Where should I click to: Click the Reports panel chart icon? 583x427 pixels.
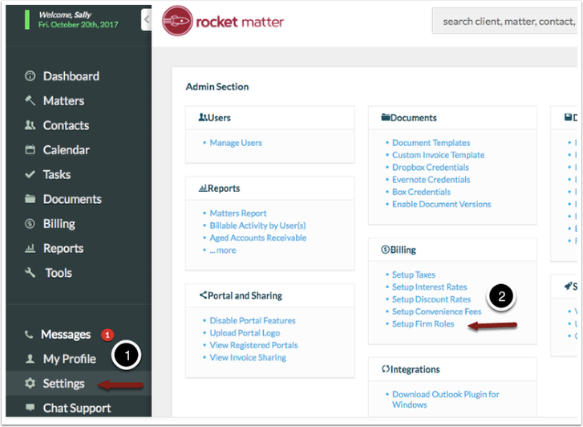coord(203,189)
